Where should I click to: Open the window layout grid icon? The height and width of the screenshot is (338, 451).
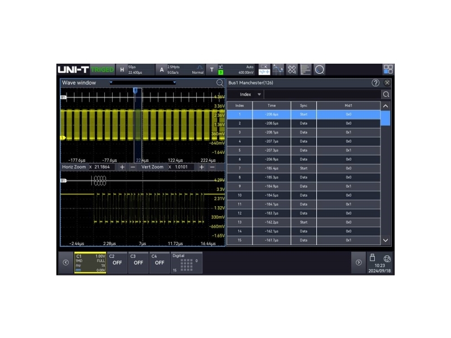[388, 69]
